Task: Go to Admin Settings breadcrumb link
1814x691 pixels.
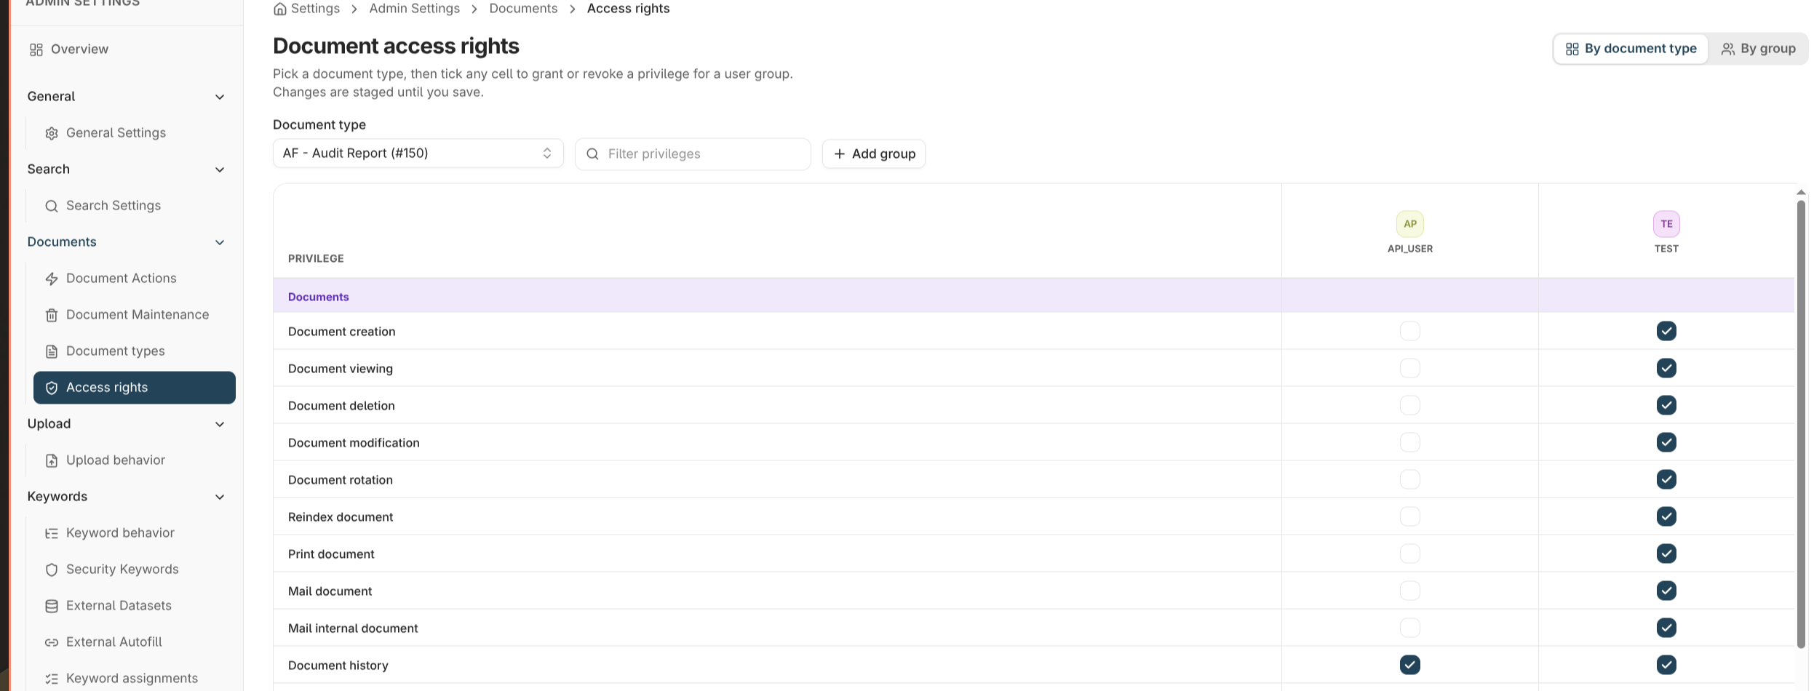Action: click(414, 9)
